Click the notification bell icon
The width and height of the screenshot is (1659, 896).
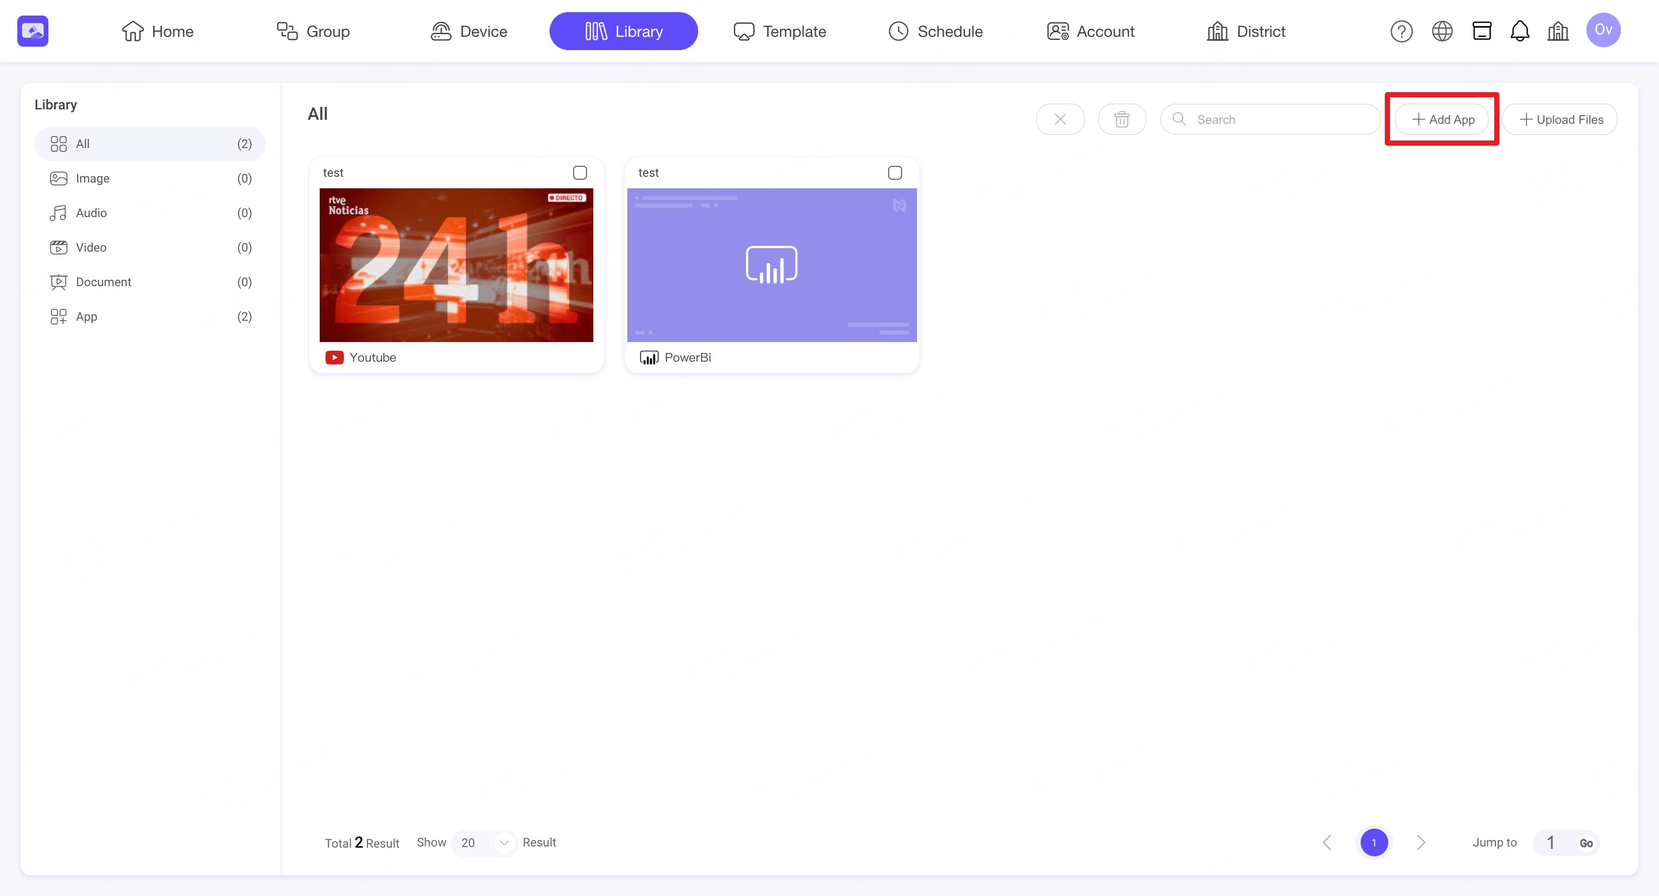pos(1519,31)
